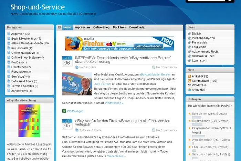
Task: Open the Impressum menu item
Action: [x=82, y=27]
